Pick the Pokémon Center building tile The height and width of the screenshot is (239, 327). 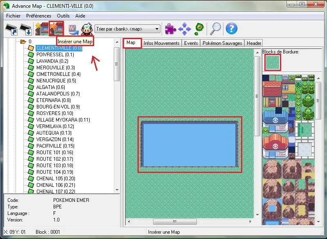click(275, 147)
